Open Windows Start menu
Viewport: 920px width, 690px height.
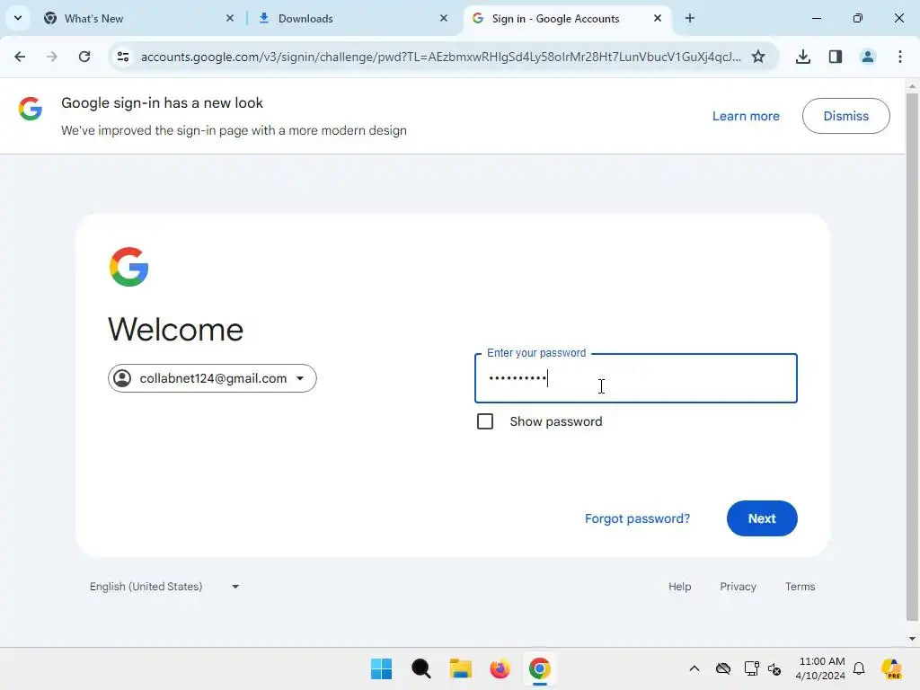click(x=381, y=668)
